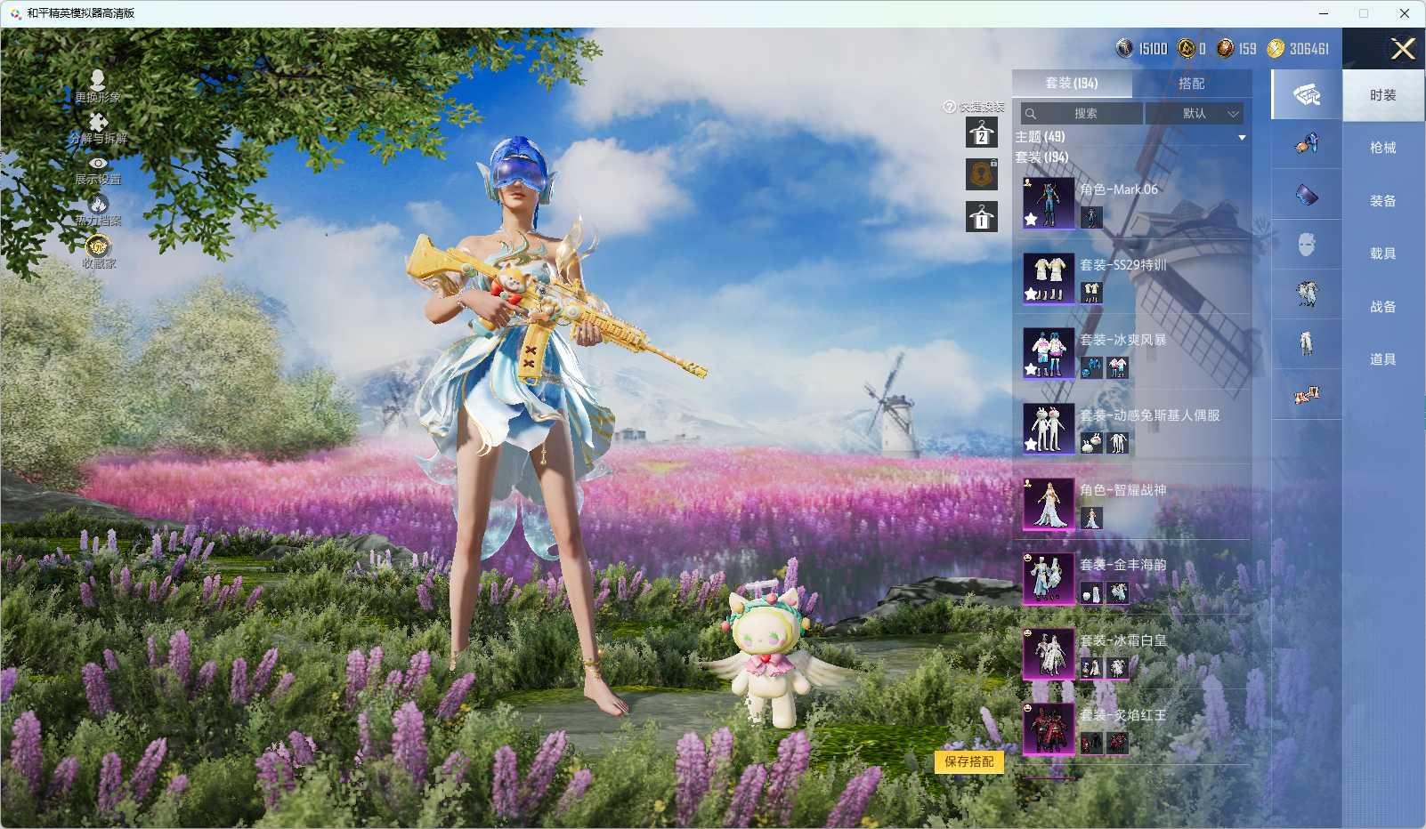Screen dimensions: 1426x829
Task: Select quick outfit hanger slot 1
Action: pyautogui.click(x=982, y=216)
